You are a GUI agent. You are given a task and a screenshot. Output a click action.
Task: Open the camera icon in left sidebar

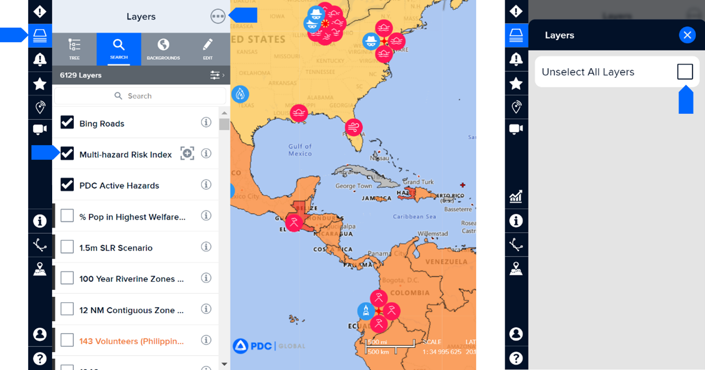40,129
